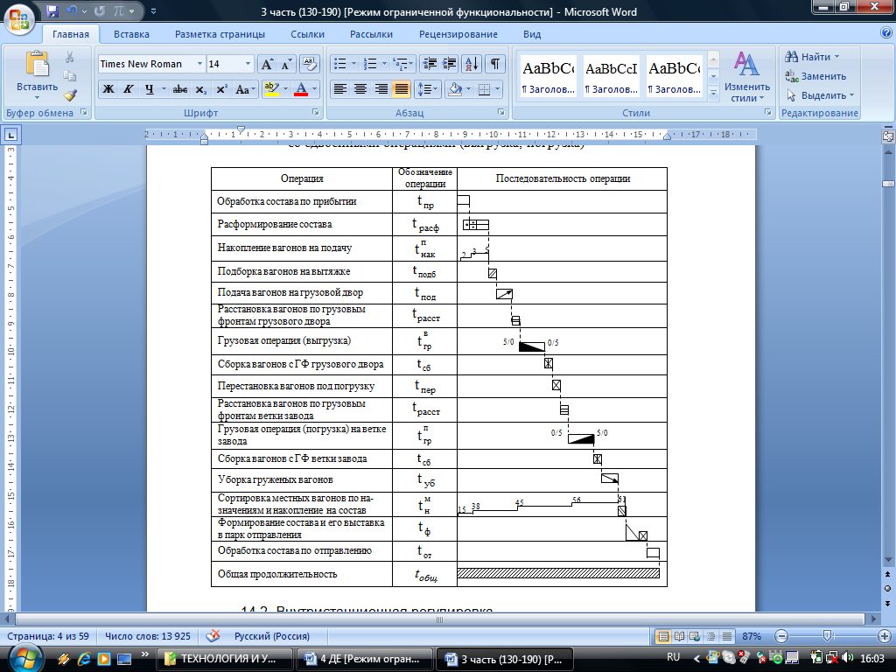Click word count Число слов: 13 925
This screenshot has height=672, width=896.
pos(147,636)
